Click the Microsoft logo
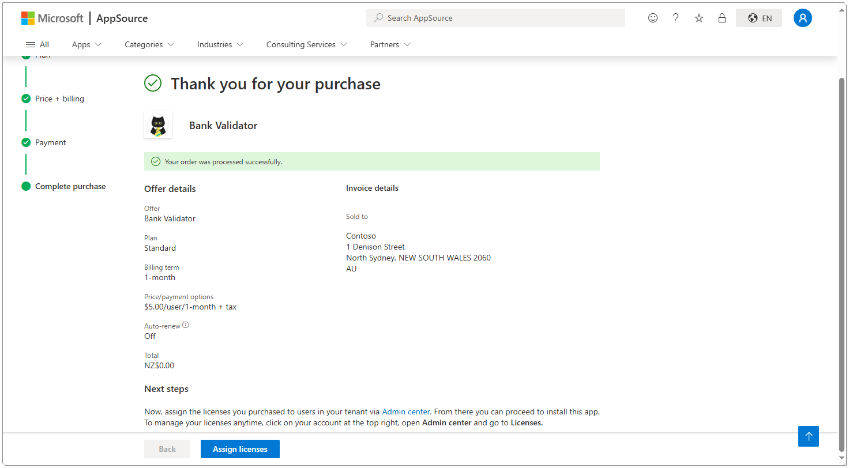 click(x=52, y=18)
